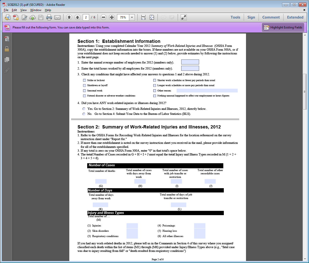Check the 'Seasonal work' checkbox
The width and height of the screenshot is (309, 263).
click(x=84, y=91)
